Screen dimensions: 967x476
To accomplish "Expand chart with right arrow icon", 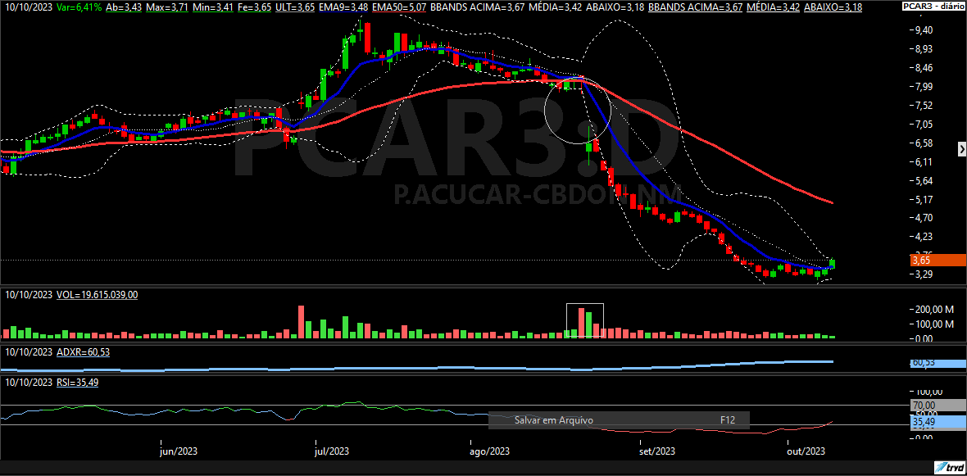I will pyautogui.click(x=961, y=148).
